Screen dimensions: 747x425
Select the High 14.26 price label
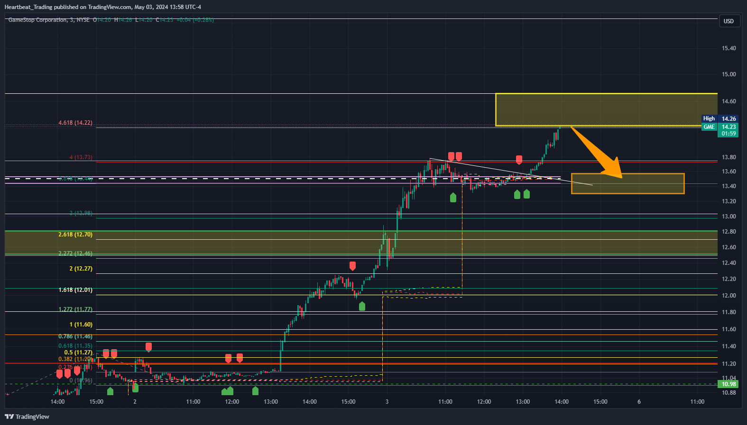click(x=719, y=118)
